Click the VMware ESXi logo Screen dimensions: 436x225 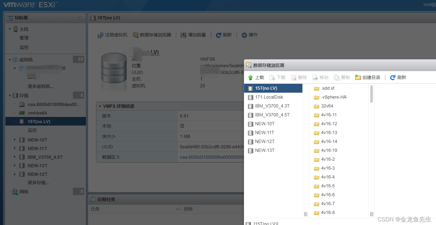click(30, 4)
